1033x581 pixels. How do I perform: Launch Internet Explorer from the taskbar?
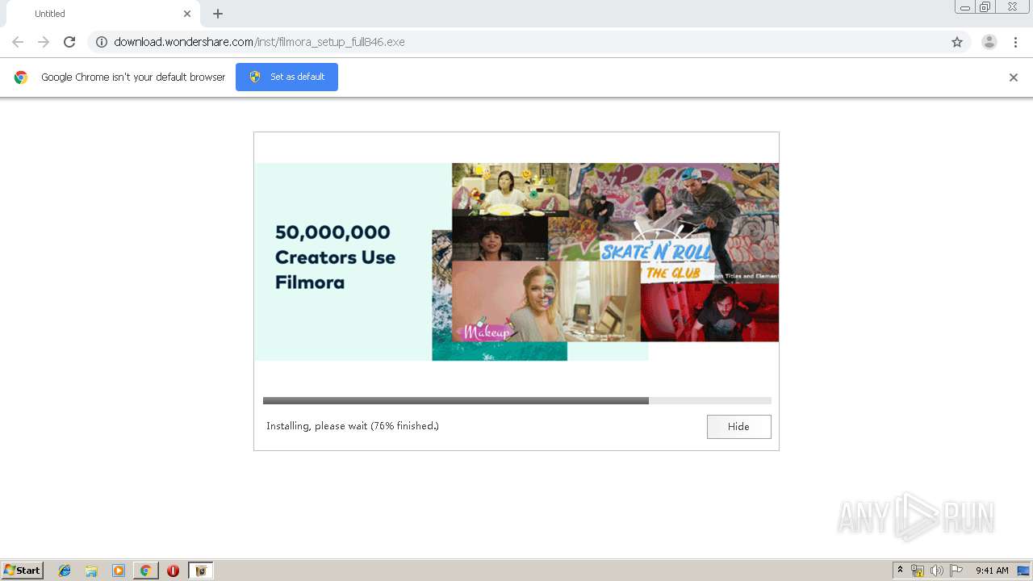65,571
